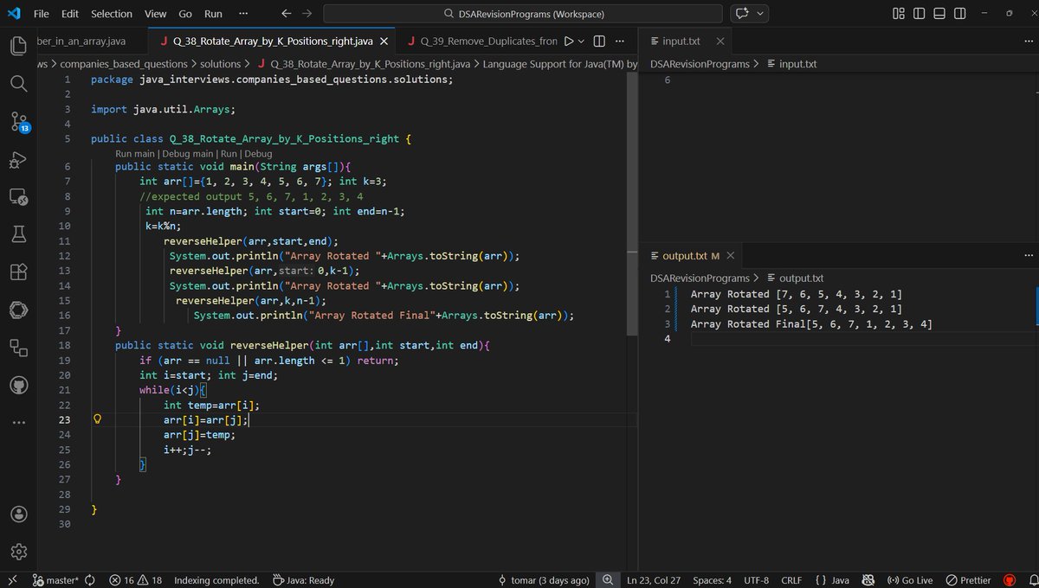Open the Run menu
This screenshot has width=1039, height=588.
[x=213, y=14]
